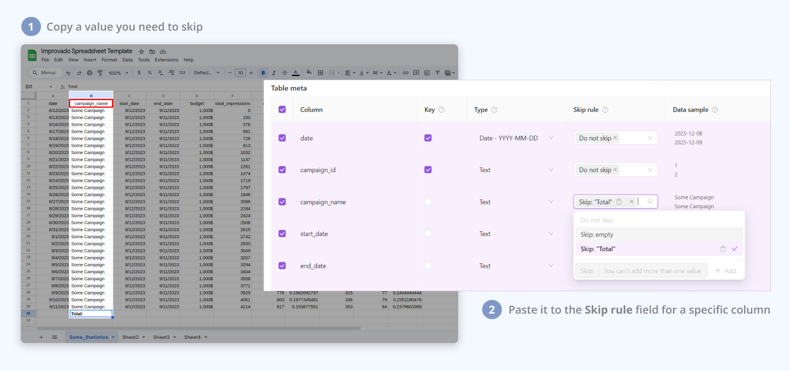
Task: Click the Menus search box
Action: pos(44,73)
